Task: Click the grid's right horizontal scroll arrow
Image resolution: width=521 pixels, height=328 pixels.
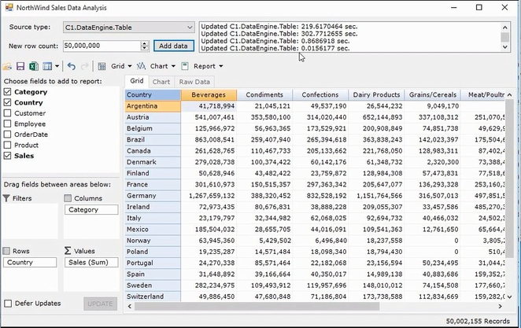Action: (x=501, y=306)
